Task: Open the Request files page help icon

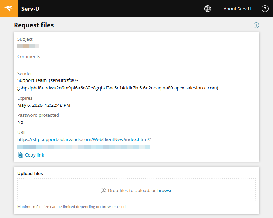Action: pos(256,25)
